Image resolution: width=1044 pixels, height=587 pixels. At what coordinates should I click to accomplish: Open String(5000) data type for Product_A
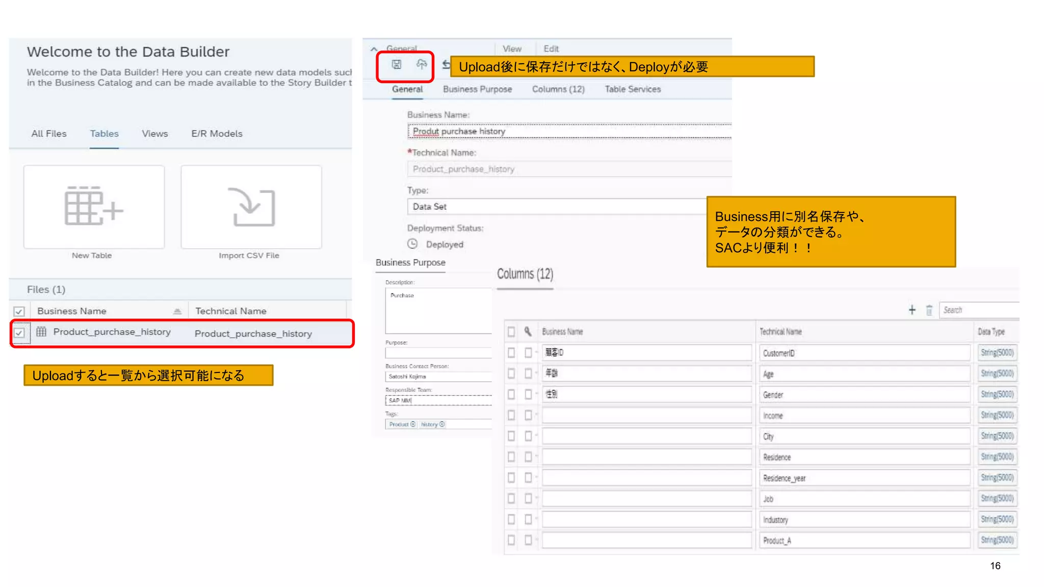(997, 540)
